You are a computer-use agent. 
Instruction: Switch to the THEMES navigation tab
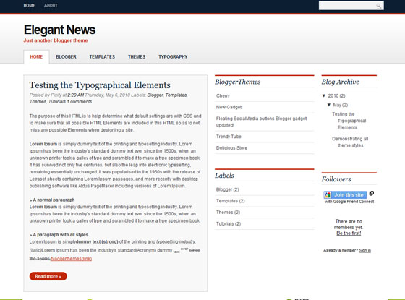[137, 57]
